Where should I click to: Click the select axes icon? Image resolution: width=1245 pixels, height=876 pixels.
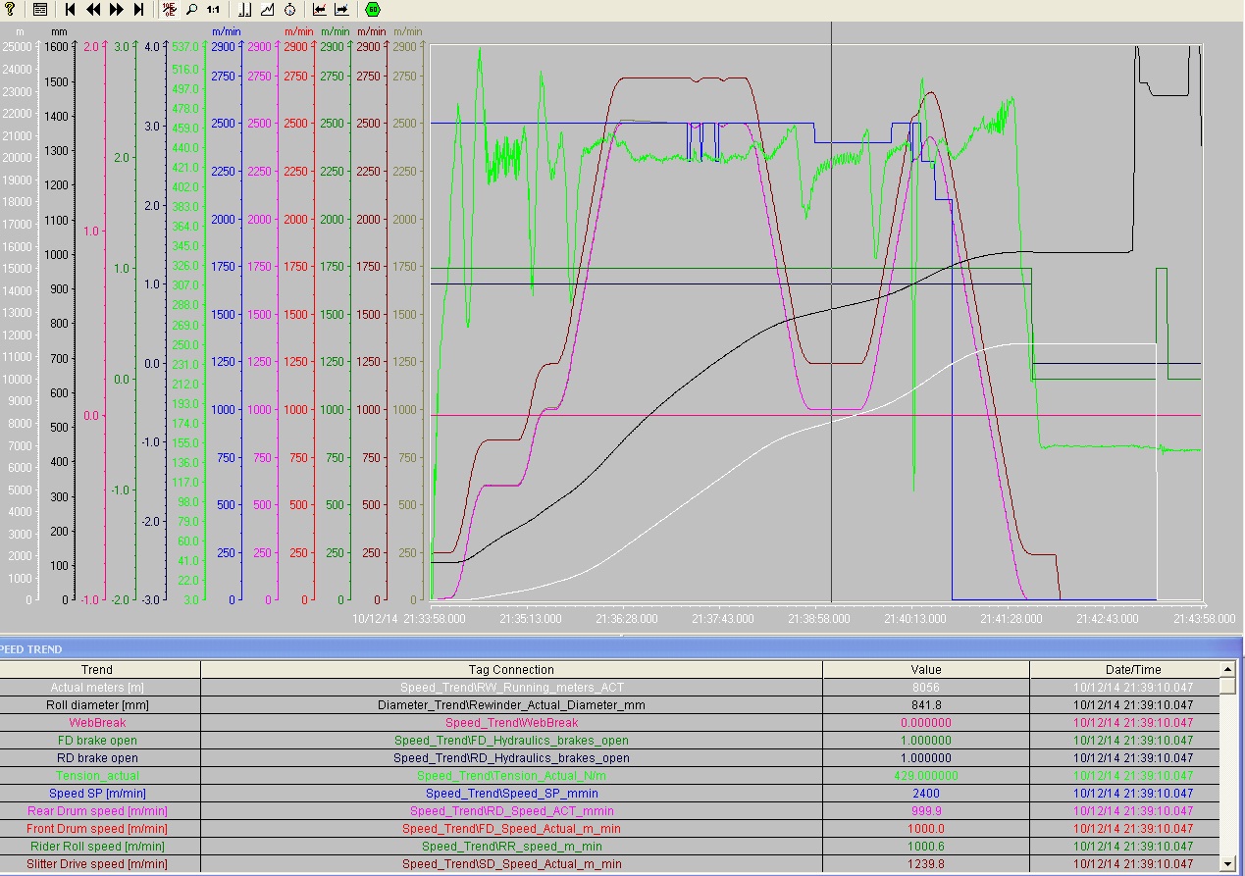tap(245, 10)
